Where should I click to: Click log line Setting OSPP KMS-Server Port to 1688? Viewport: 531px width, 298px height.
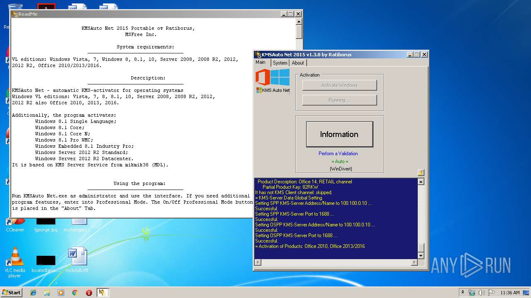point(296,236)
